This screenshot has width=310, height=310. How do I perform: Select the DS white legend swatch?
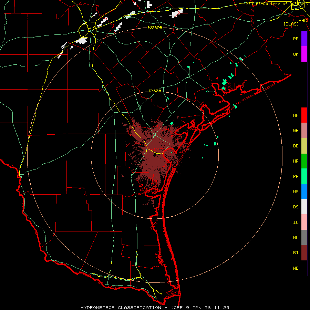pos(304,207)
